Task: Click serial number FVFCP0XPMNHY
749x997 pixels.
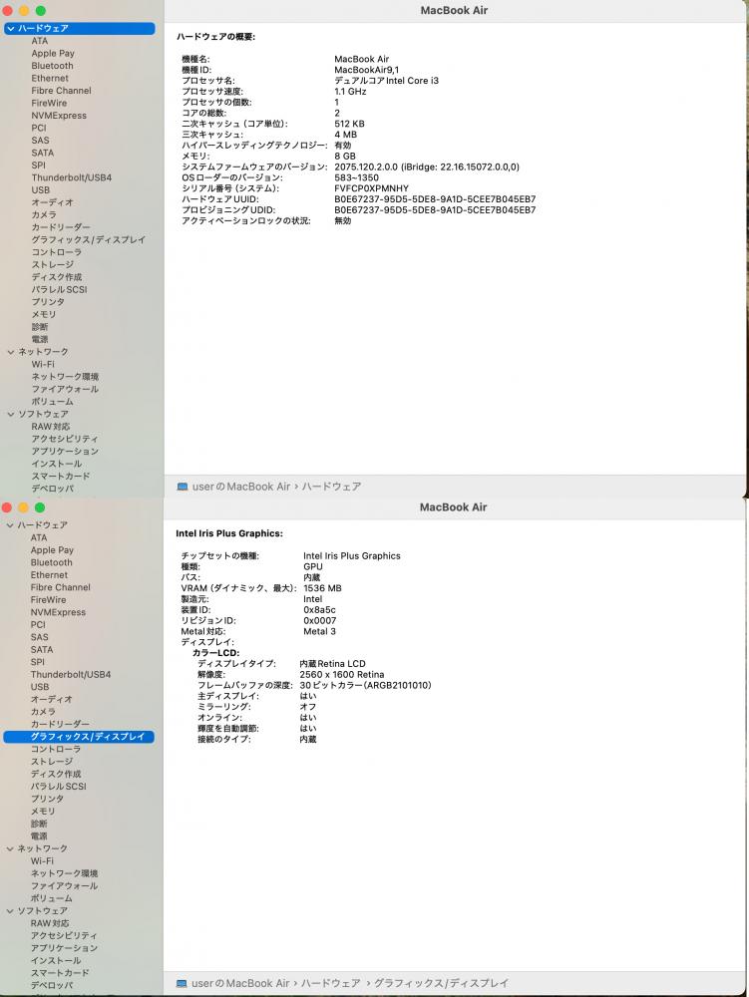Action: coord(371,188)
